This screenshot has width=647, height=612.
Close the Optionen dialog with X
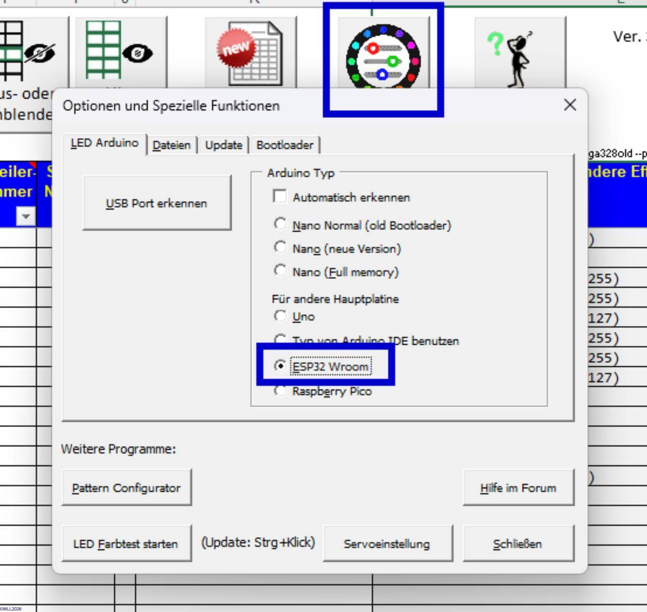tap(570, 105)
